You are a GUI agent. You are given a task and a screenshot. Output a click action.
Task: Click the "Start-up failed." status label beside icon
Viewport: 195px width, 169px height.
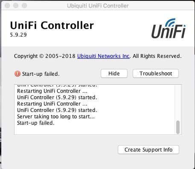(x=41, y=74)
